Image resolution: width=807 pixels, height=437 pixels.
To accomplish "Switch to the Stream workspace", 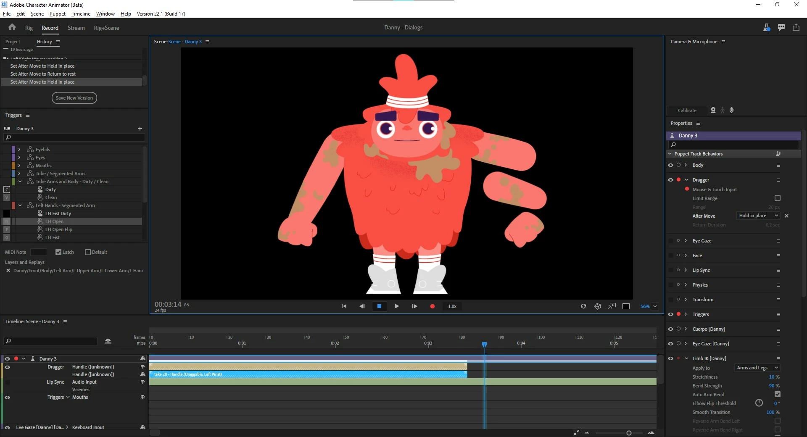I will (x=76, y=28).
